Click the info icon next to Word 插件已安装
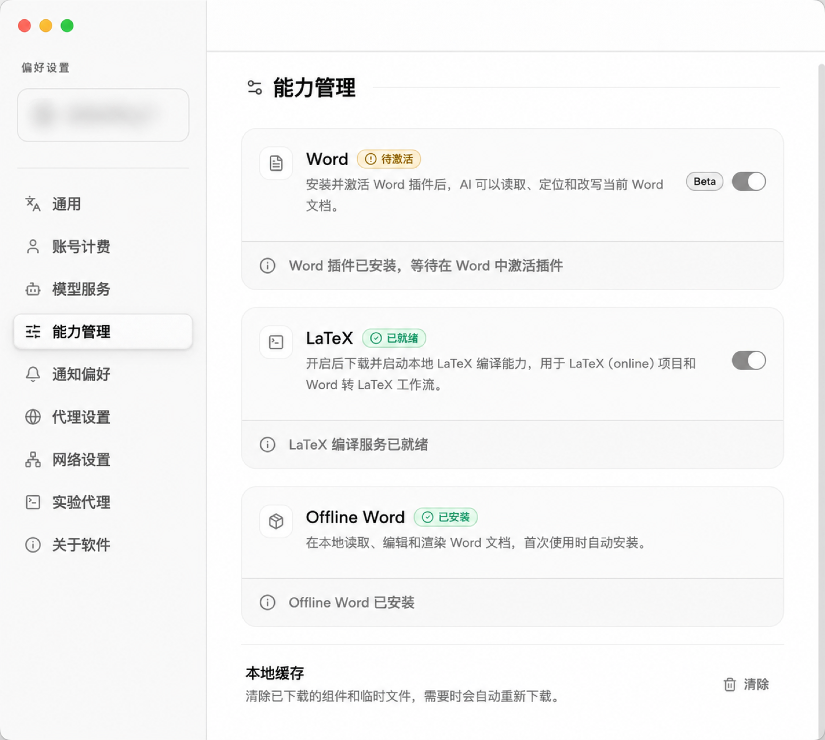The width and height of the screenshot is (825, 740). (267, 266)
